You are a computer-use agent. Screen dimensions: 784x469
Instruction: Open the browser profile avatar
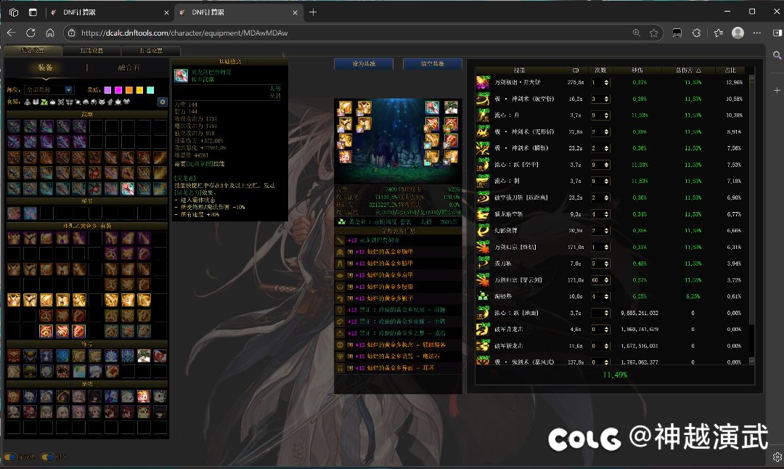tap(738, 33)
